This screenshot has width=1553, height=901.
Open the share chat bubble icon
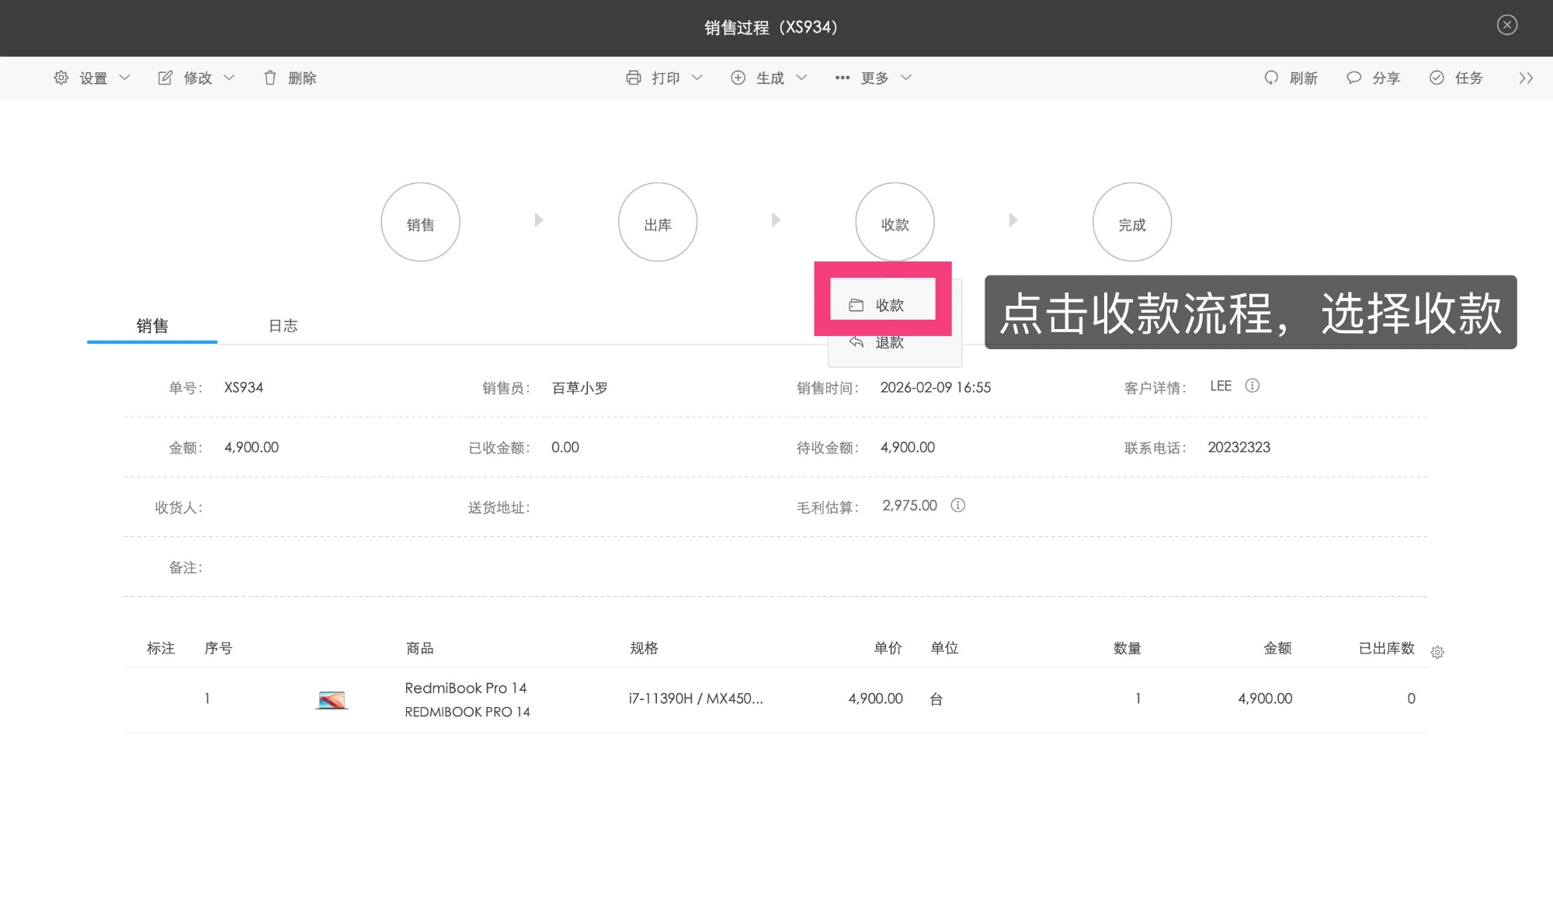coord(1353,78)
